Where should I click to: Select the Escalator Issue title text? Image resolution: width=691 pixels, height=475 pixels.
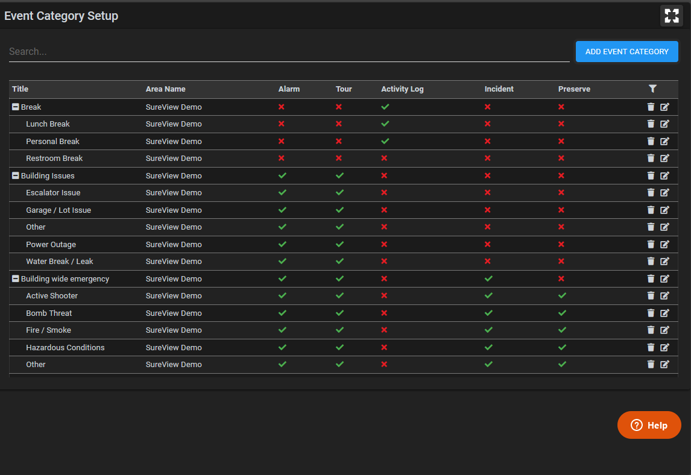[53, 192]
